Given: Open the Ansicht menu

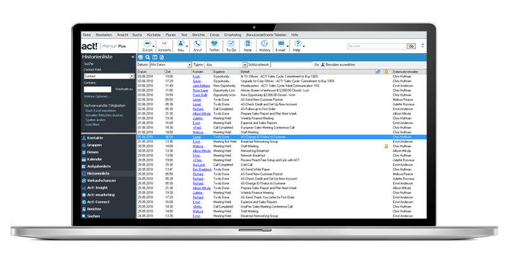Looking at the screenshot, I should click(x=123, y=35).
